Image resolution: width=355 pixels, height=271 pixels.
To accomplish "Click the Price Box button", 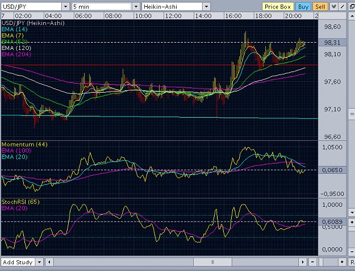I will (278, 7).
